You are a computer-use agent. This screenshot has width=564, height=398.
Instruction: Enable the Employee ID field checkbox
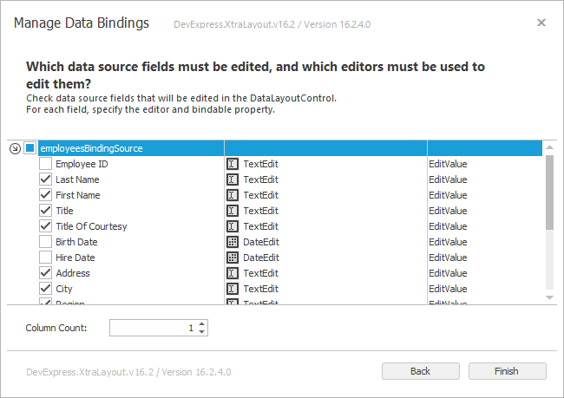pos(45,164)
